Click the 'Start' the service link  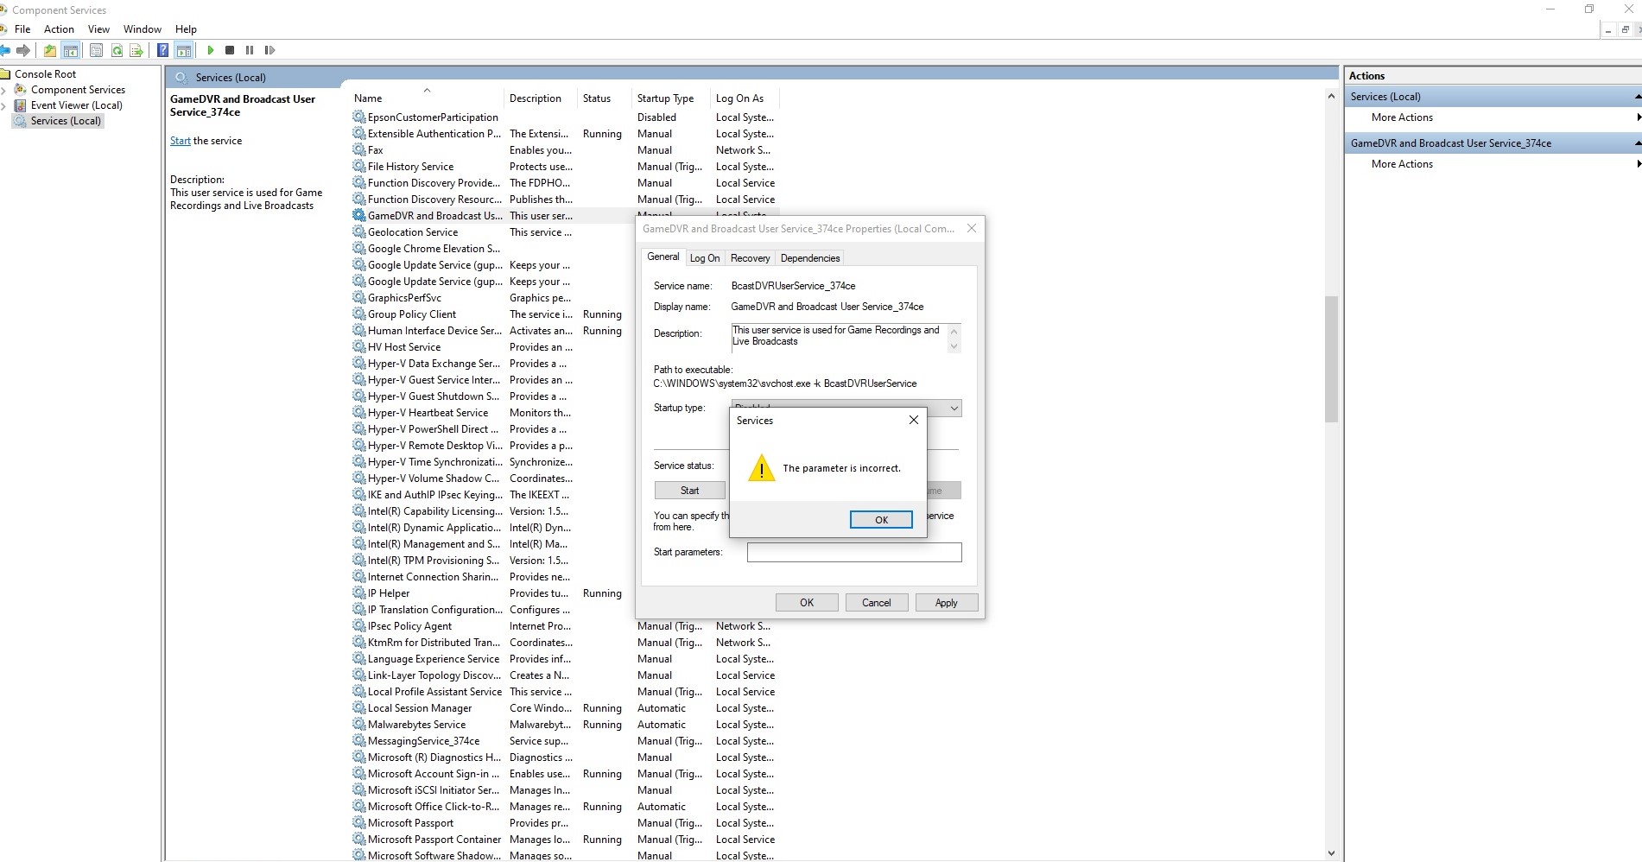(x=180, y=141)
